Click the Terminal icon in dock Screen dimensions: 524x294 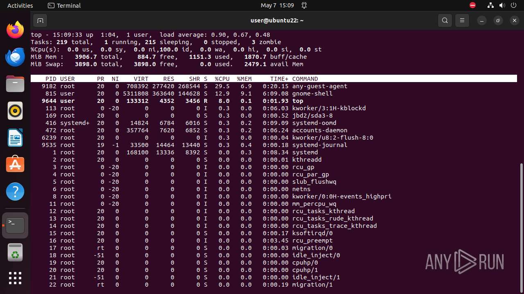tap(15, 225)
